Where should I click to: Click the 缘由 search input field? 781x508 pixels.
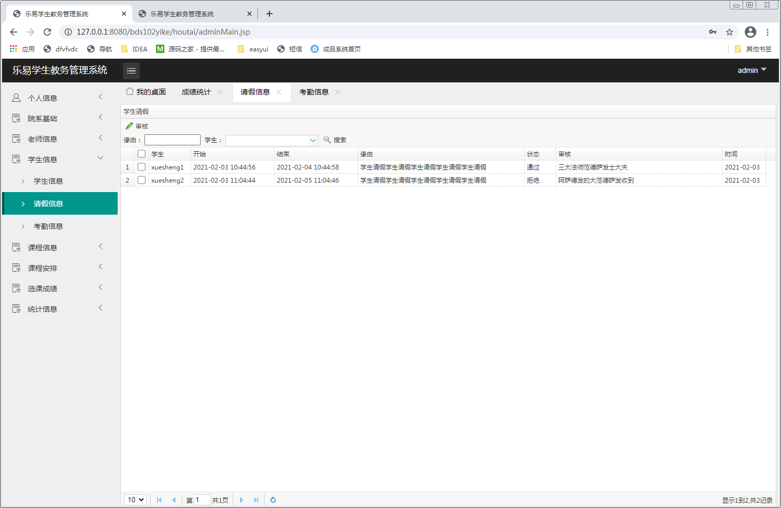pyautogui.click(x=172, y=140)
